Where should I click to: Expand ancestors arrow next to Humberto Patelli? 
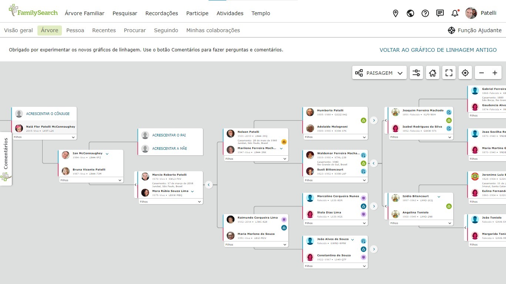coord(374,120)
